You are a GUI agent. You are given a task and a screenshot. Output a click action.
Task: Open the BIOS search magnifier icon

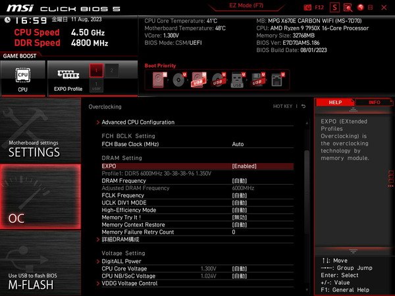(348, 7)
